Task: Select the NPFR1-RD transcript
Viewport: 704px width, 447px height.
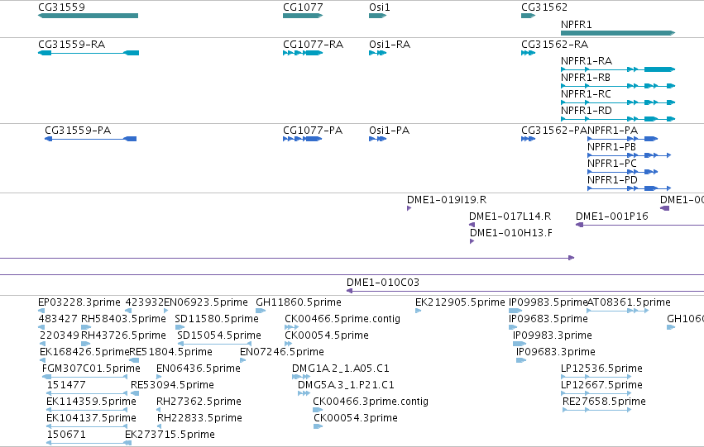Action: click(x=618, y=119)
